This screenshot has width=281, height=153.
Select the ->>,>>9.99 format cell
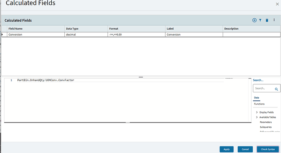click(x=136, y=35)
